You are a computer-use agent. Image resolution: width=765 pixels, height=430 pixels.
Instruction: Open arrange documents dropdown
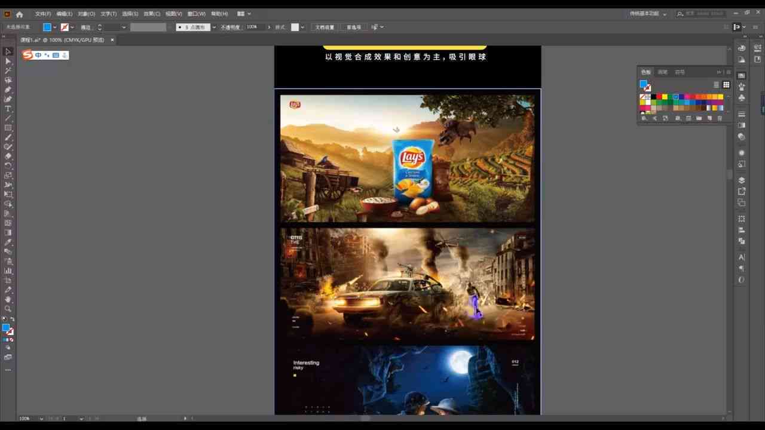(x=244, y=14)
